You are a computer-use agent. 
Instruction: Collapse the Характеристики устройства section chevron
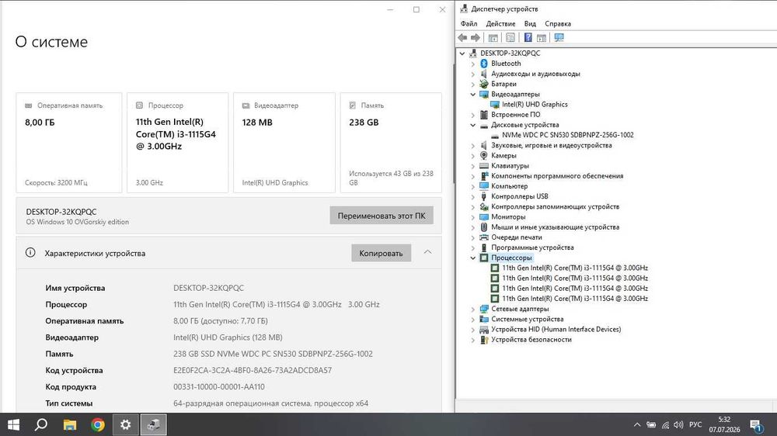pyautogui.click(x=427, y=252)
